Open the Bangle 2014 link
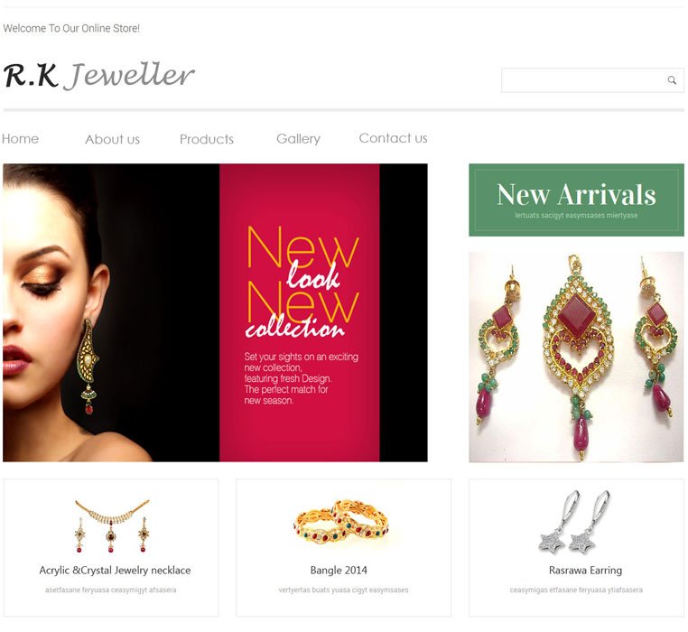The height and width of the screenshot is (632, 688). [x=339, y=570]
